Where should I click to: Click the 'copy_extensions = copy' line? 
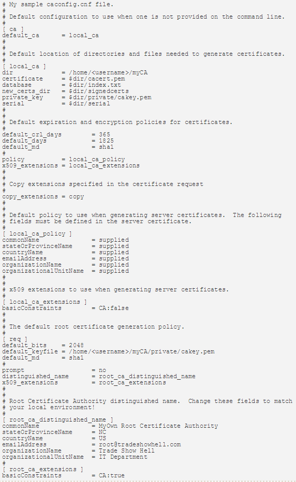tap(43, 196)
